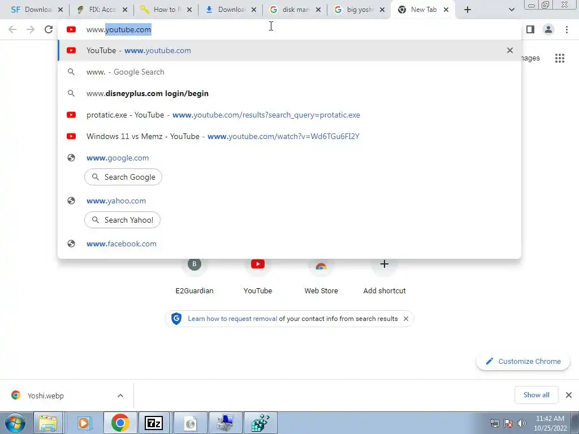579x434 pixels.
Task: Close the disk man tab
Action: (x=318, y=10)
